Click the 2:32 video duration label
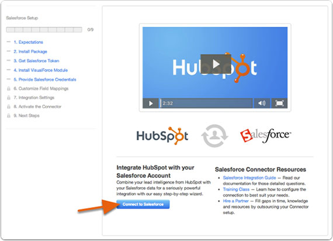 [x=168, y=104]
